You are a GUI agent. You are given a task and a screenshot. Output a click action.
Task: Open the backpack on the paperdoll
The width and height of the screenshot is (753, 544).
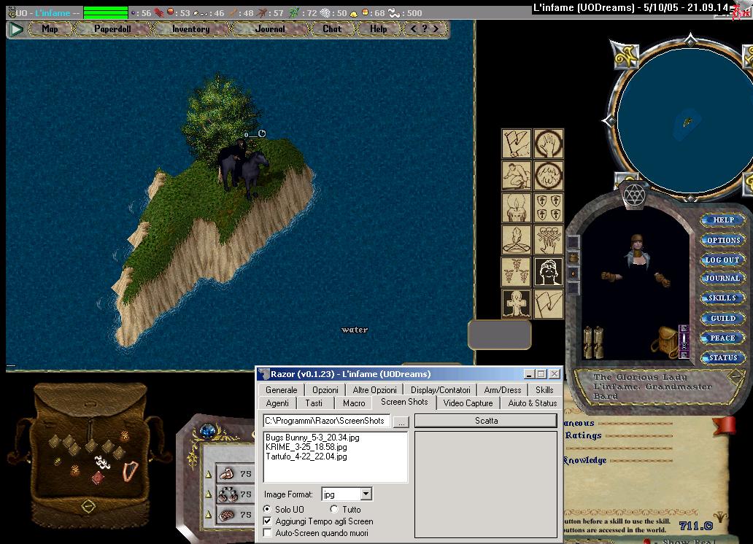665,341
